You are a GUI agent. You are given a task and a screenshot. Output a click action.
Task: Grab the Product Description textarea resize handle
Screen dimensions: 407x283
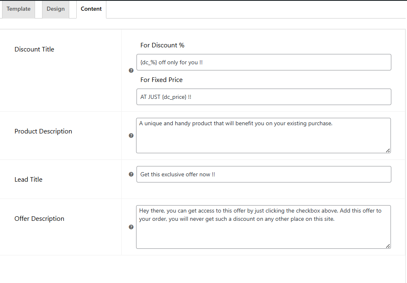pos(388,150)
